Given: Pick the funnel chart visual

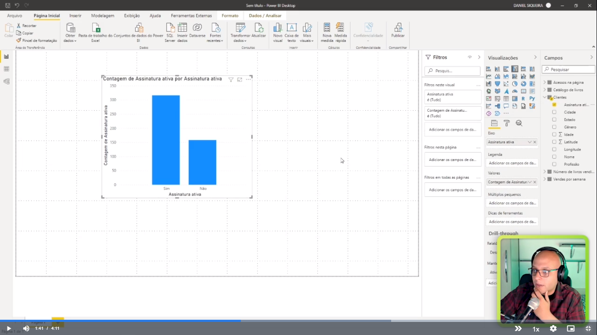Looking at the screenshot, I should (x=497, y=84).
